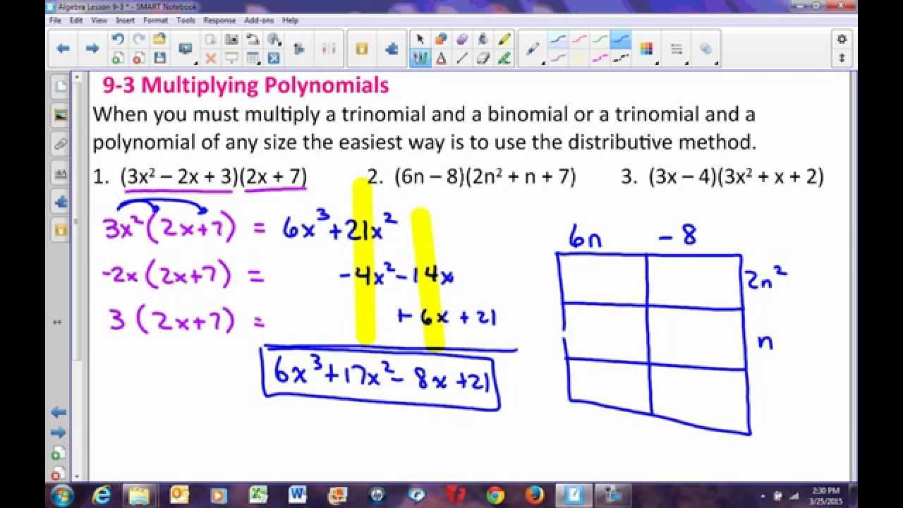Screen dimensions: 903x508
Task: Select the red pen line style
Action: [x=579, y=40]
